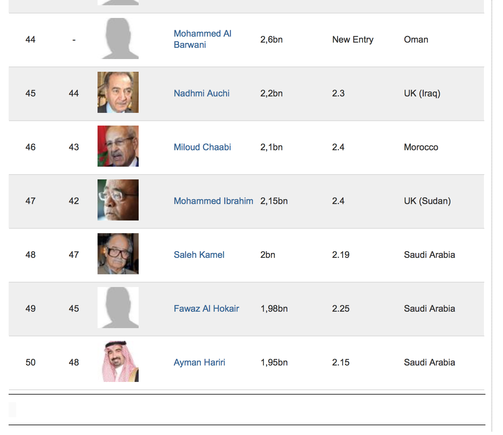The image size is (503, 435).
Task: Click placeholder avatar for Fawaz Al Hokair
Action: coord(118,308)
